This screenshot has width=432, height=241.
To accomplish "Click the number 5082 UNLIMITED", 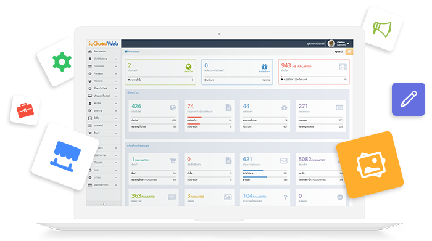I will [x=312, y=159].
